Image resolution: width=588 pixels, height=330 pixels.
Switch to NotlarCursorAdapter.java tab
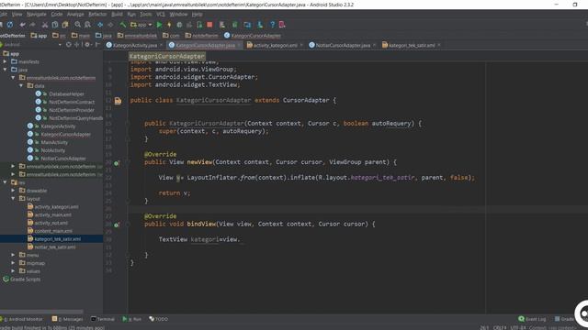[x=343, y=45]
